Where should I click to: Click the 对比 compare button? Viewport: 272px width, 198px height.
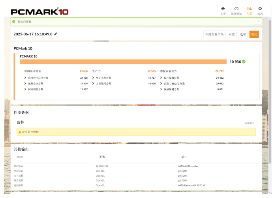coord(232,34)
